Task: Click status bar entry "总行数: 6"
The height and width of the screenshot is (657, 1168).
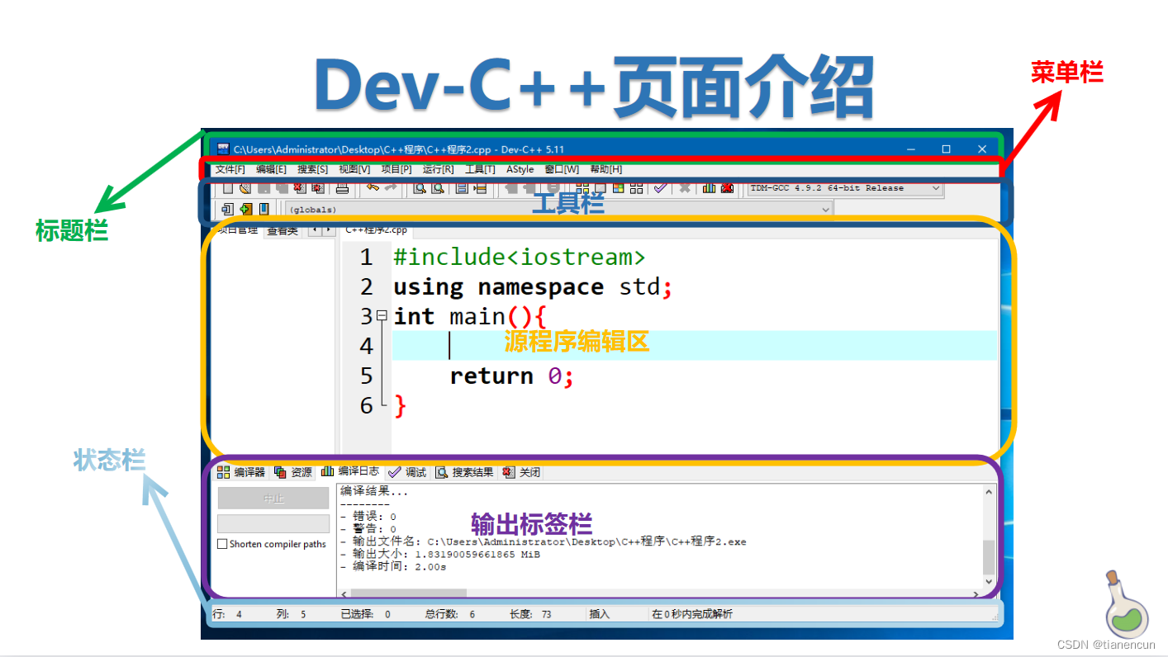Action: click(450, 614)
